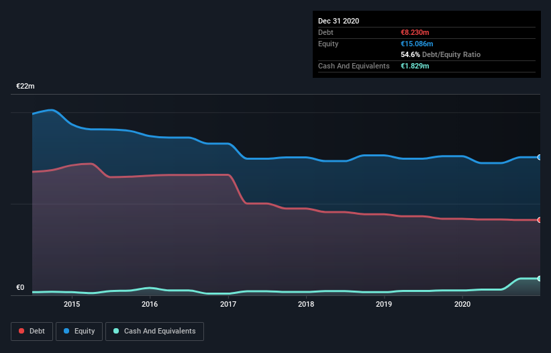The height and width of the screenshot is (353, 551).
Task: Click the blue dot in Equity legend
Action: tap(66, 331)
